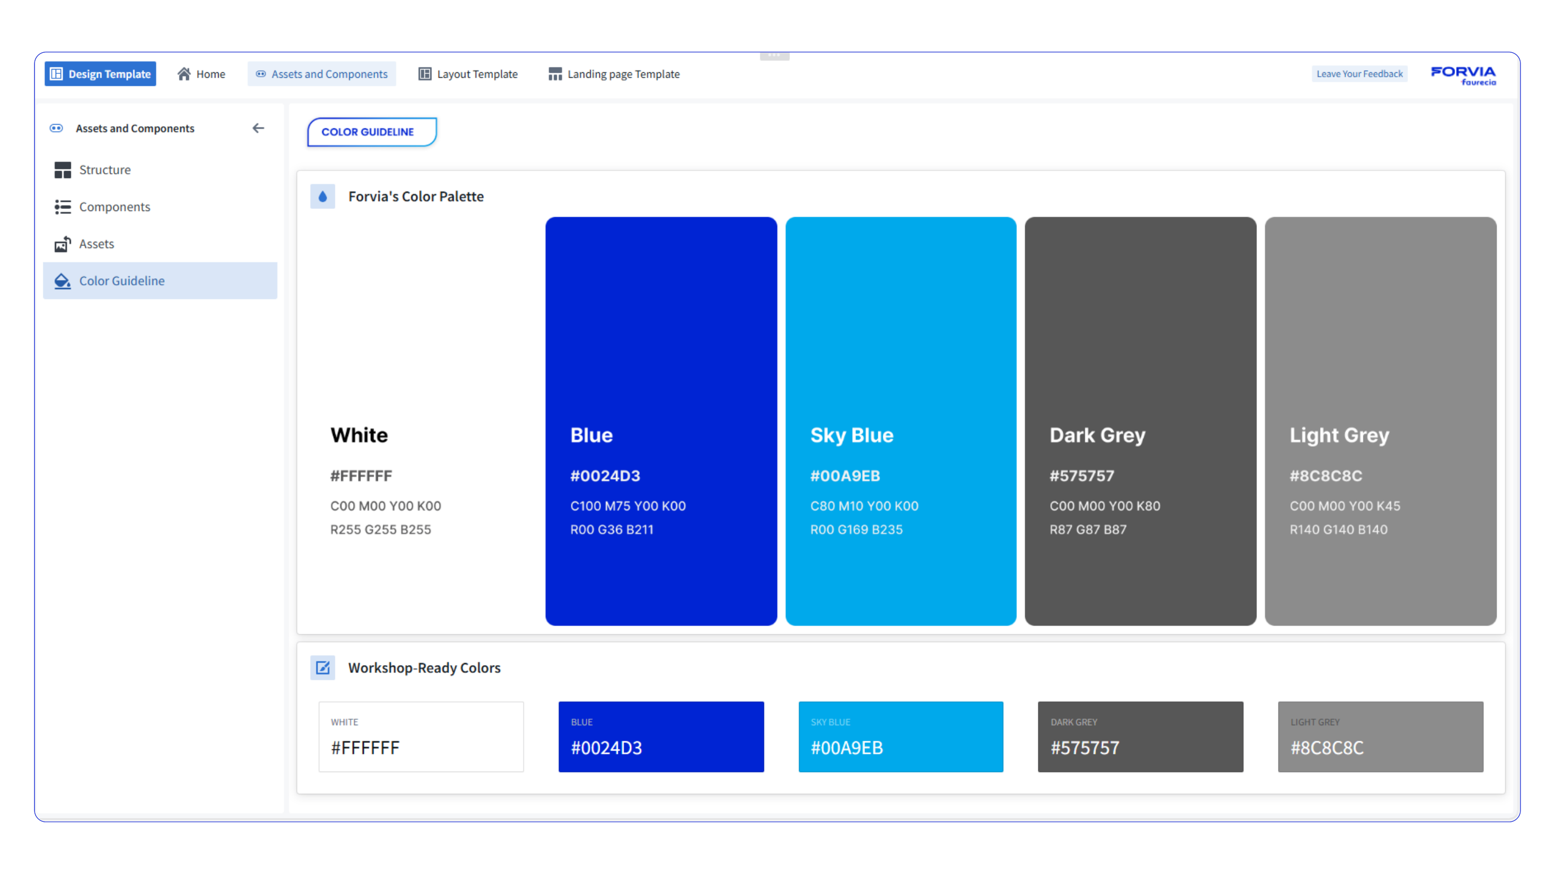Click the Assets and Components toggle icon
This screenshot has height=874, width=1555.
261,73
